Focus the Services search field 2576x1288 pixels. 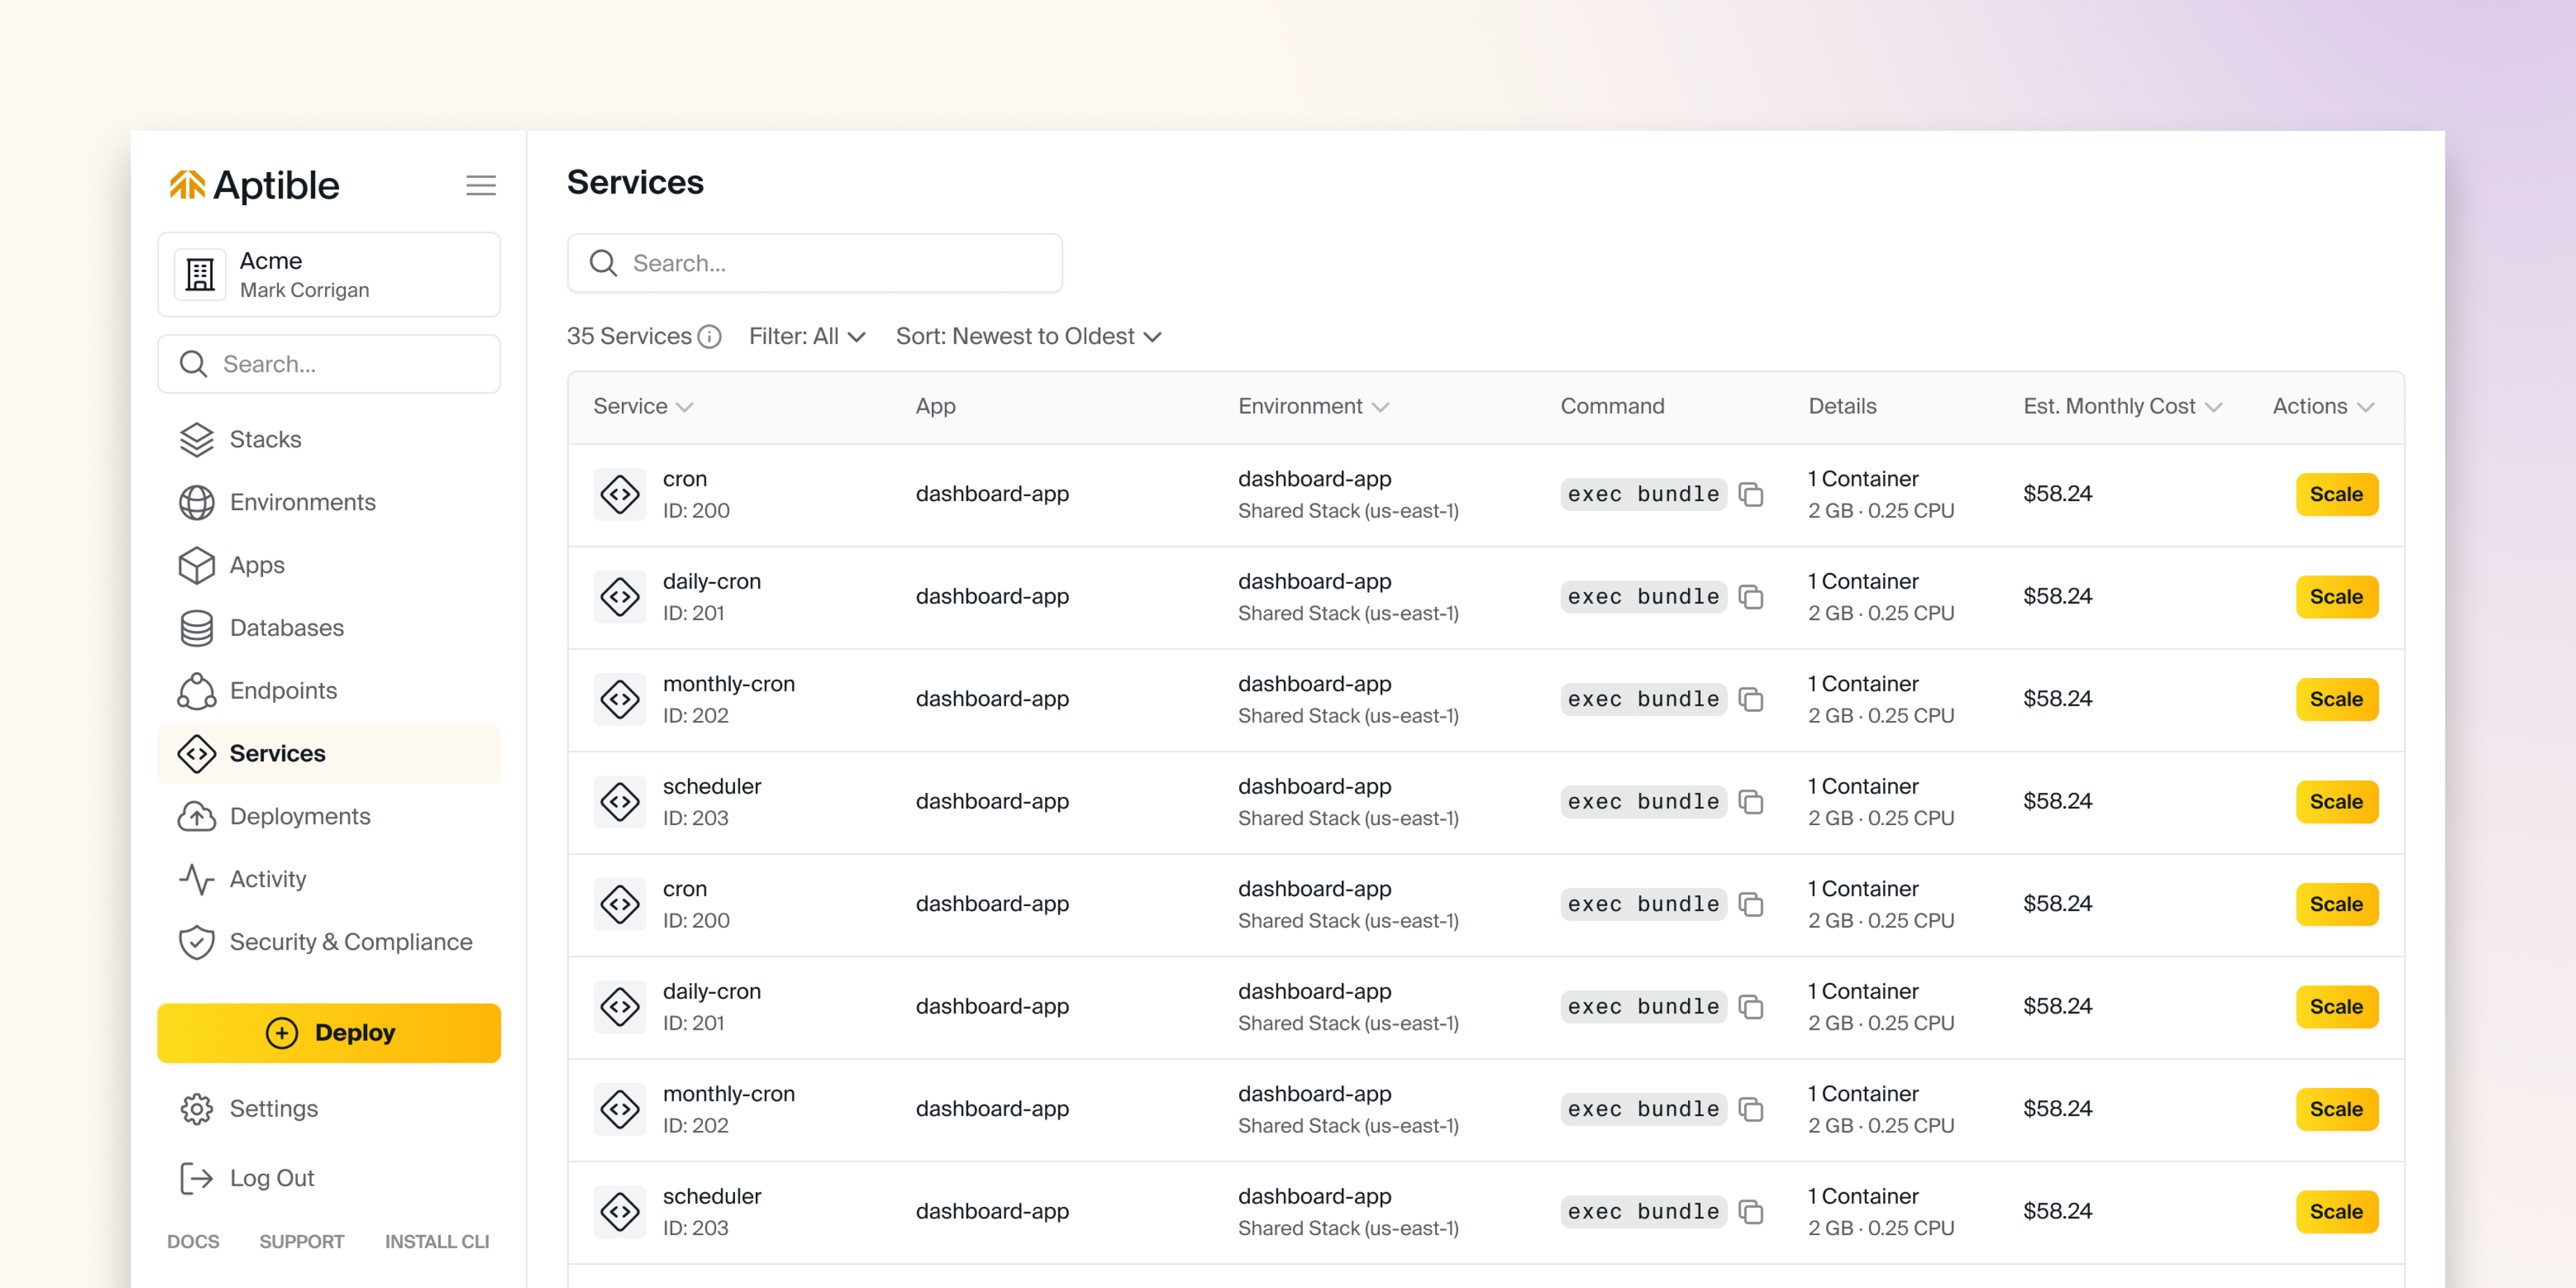coord(815,264)
